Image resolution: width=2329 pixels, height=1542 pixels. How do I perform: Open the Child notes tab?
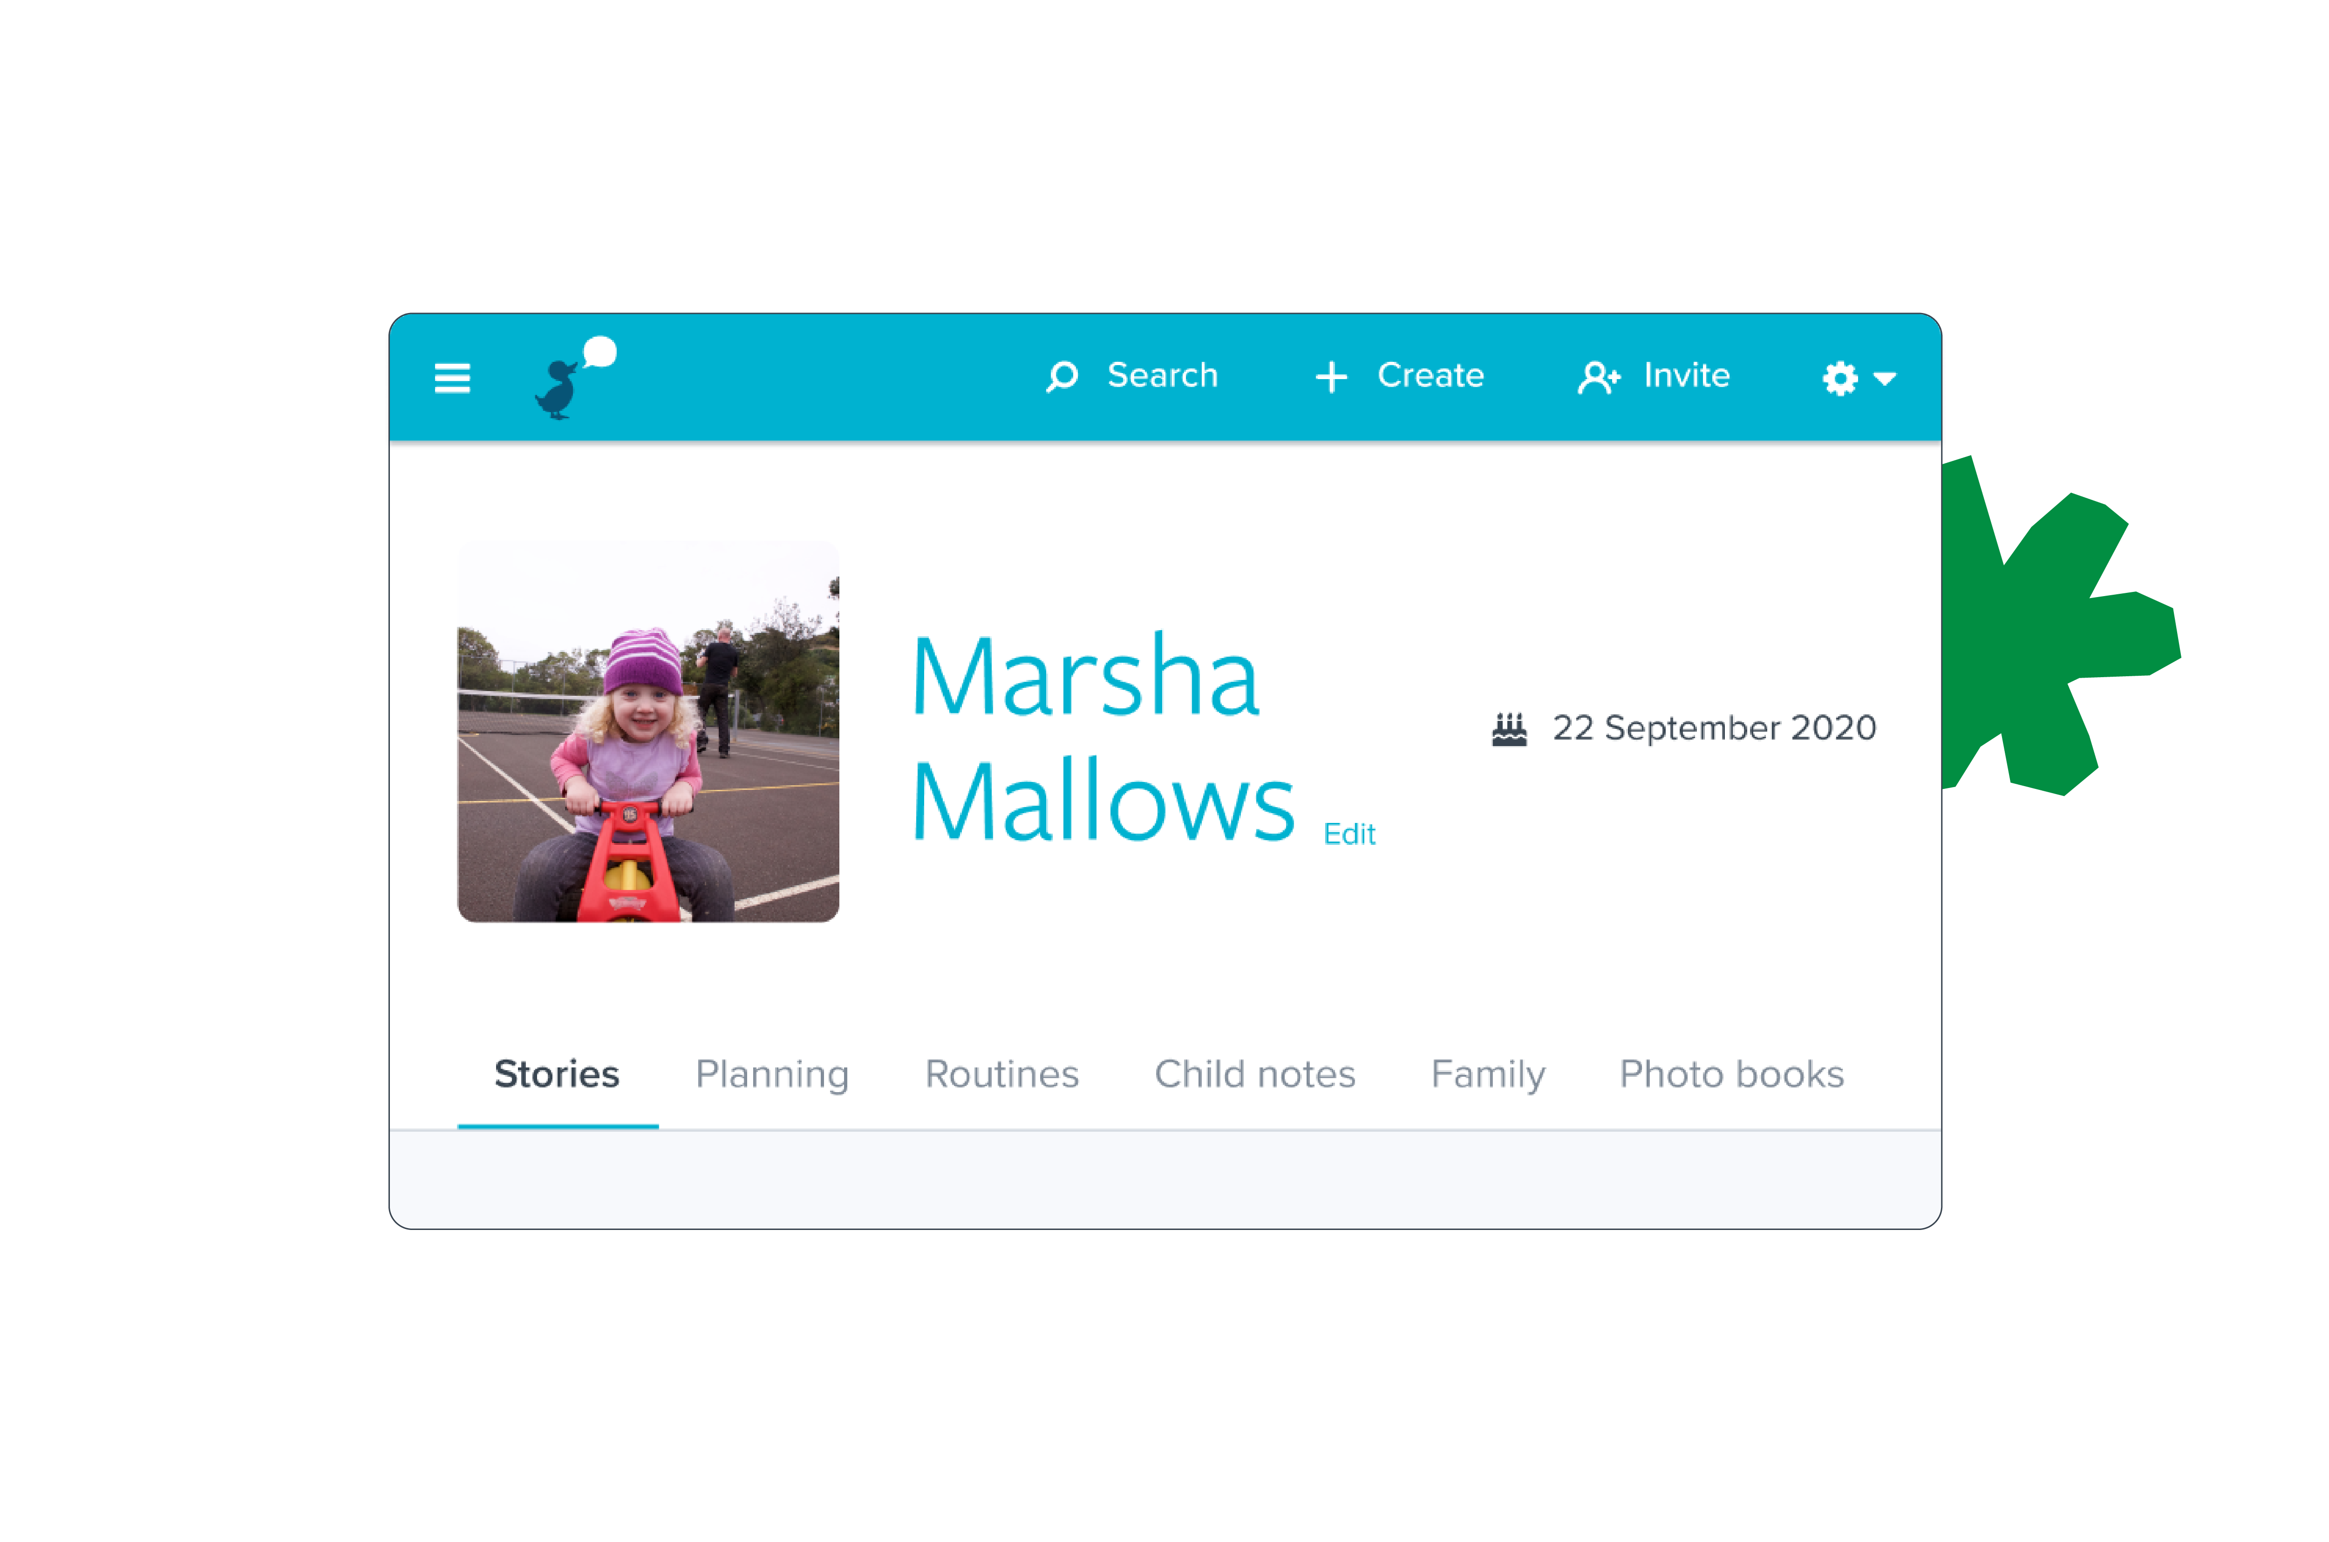1255,1075
